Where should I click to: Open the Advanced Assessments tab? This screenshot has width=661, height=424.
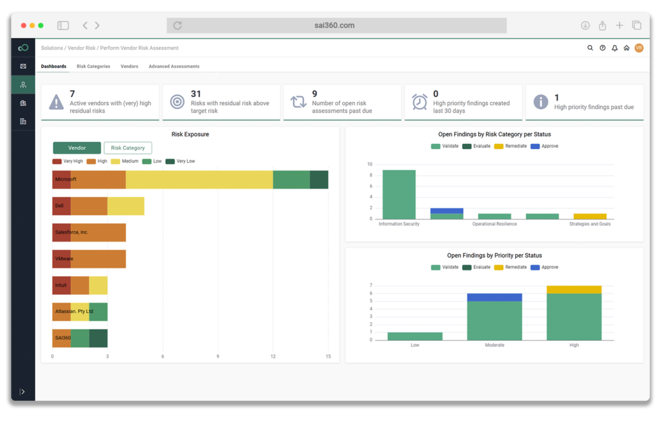(x=174, y=66)
